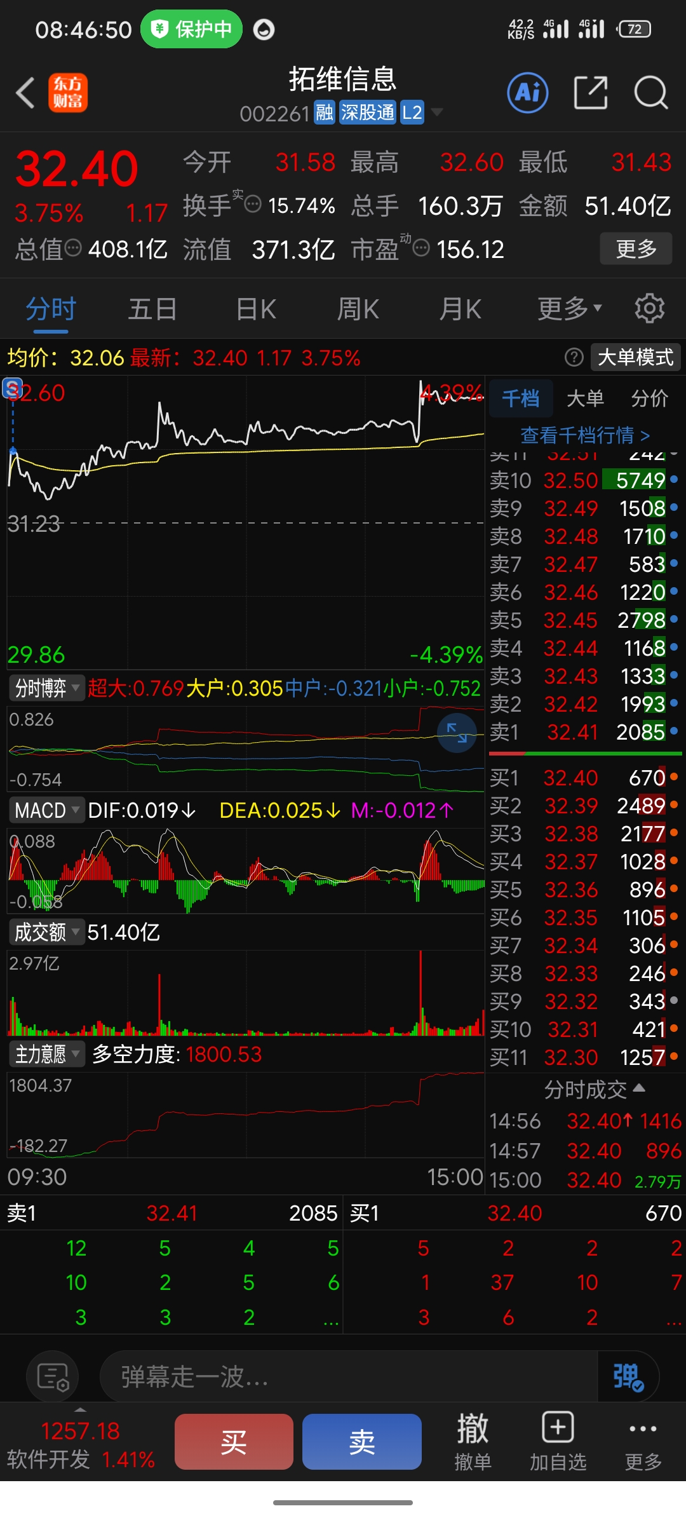This screenshot has width=686, height=1525.
Task: Select the 分时 tab
Action: click(51, 309)
